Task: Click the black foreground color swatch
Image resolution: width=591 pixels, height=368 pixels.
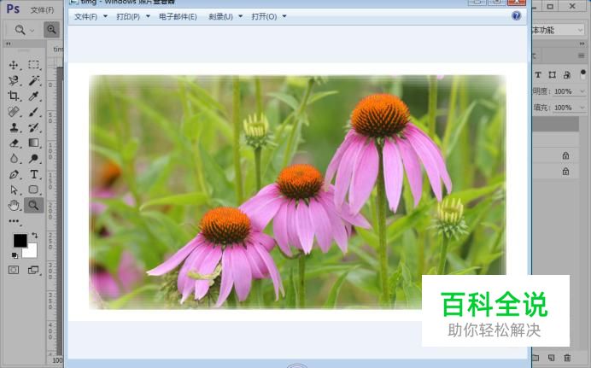Action: [x=20, y=240]
